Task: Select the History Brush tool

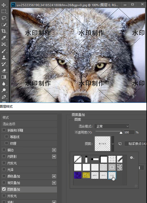Action: click(4, 64)
